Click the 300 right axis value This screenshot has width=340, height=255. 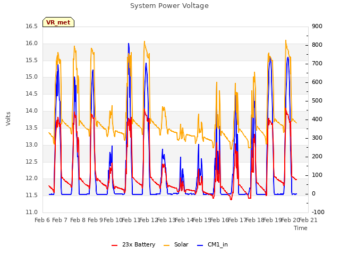317,138
